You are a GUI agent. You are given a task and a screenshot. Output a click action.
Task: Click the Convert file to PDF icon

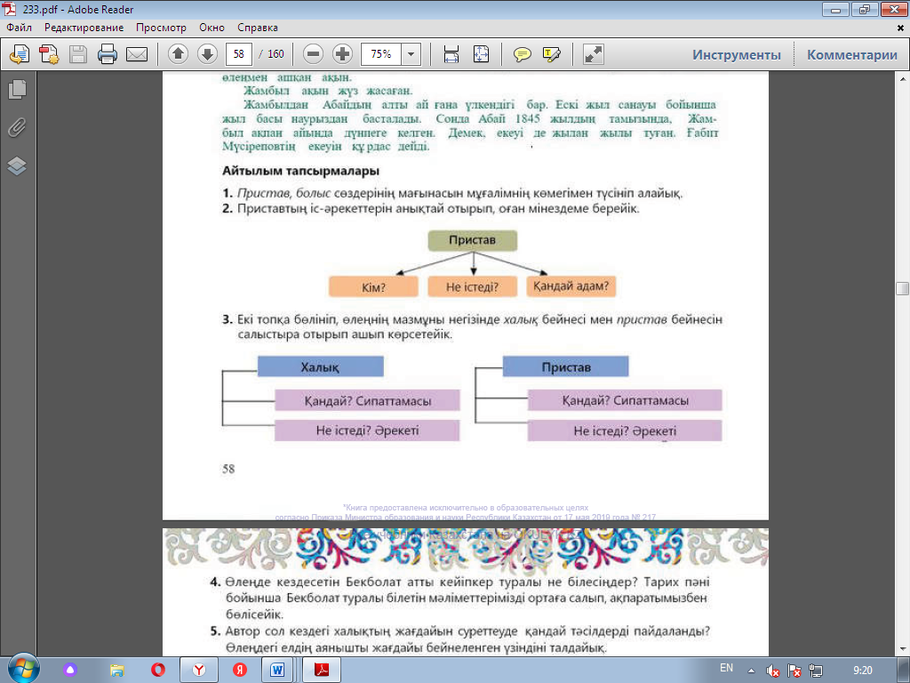(x=49, y=54)
